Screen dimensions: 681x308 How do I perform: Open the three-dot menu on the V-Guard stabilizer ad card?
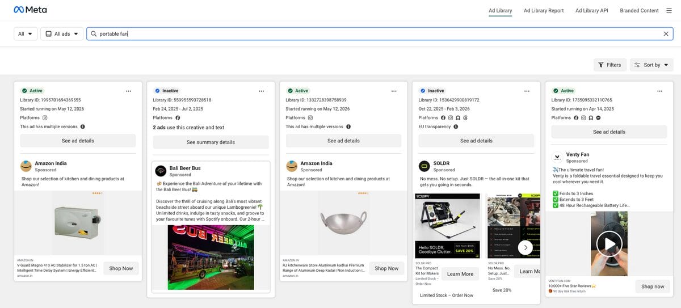coord(129,91)
